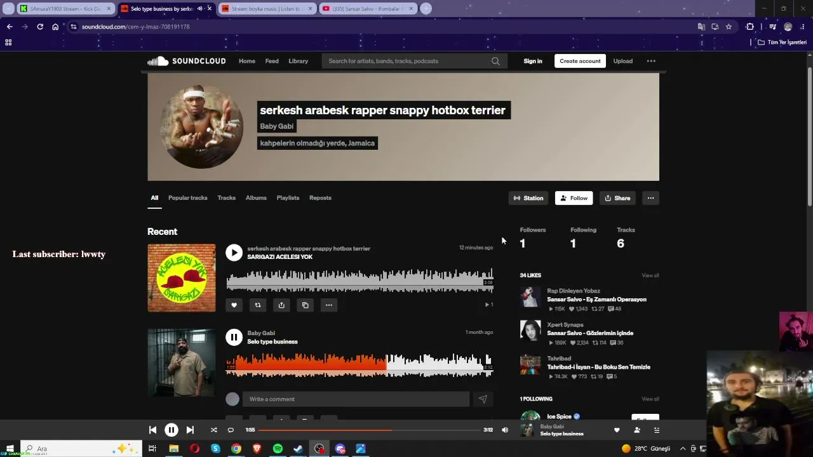Toggle shuffle in the player bar
Viewport: 813px width, 457px height.
(214, 430)
